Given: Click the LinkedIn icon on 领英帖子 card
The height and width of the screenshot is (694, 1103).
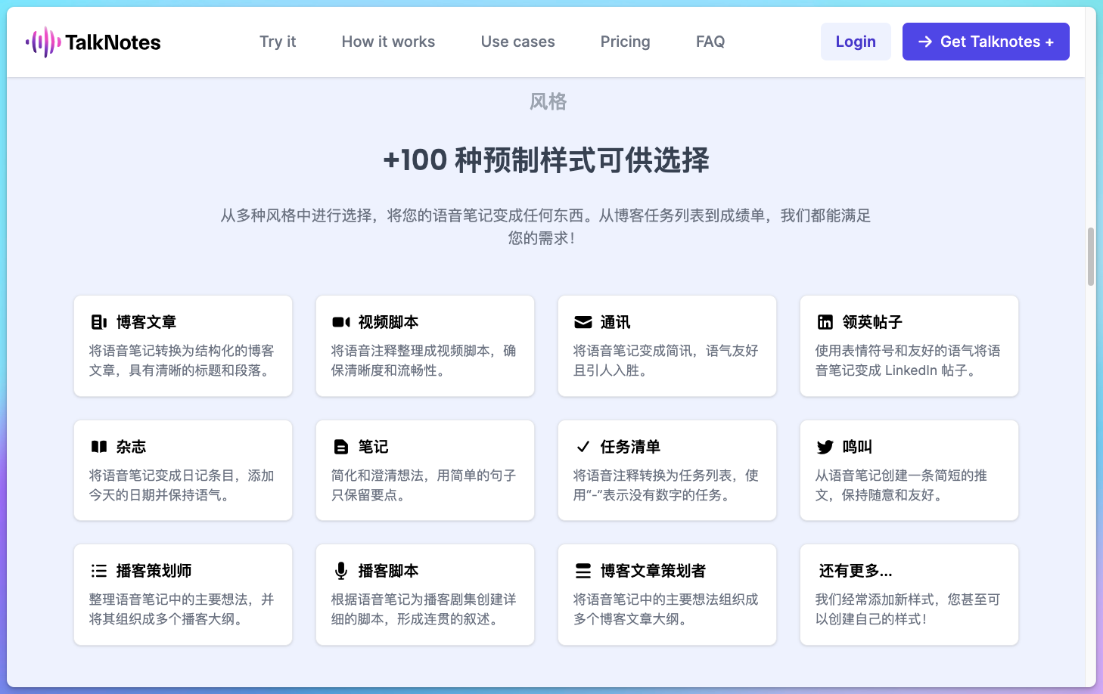Looking at the screenshot, I should pyautogui.click(x=825, y=321).
